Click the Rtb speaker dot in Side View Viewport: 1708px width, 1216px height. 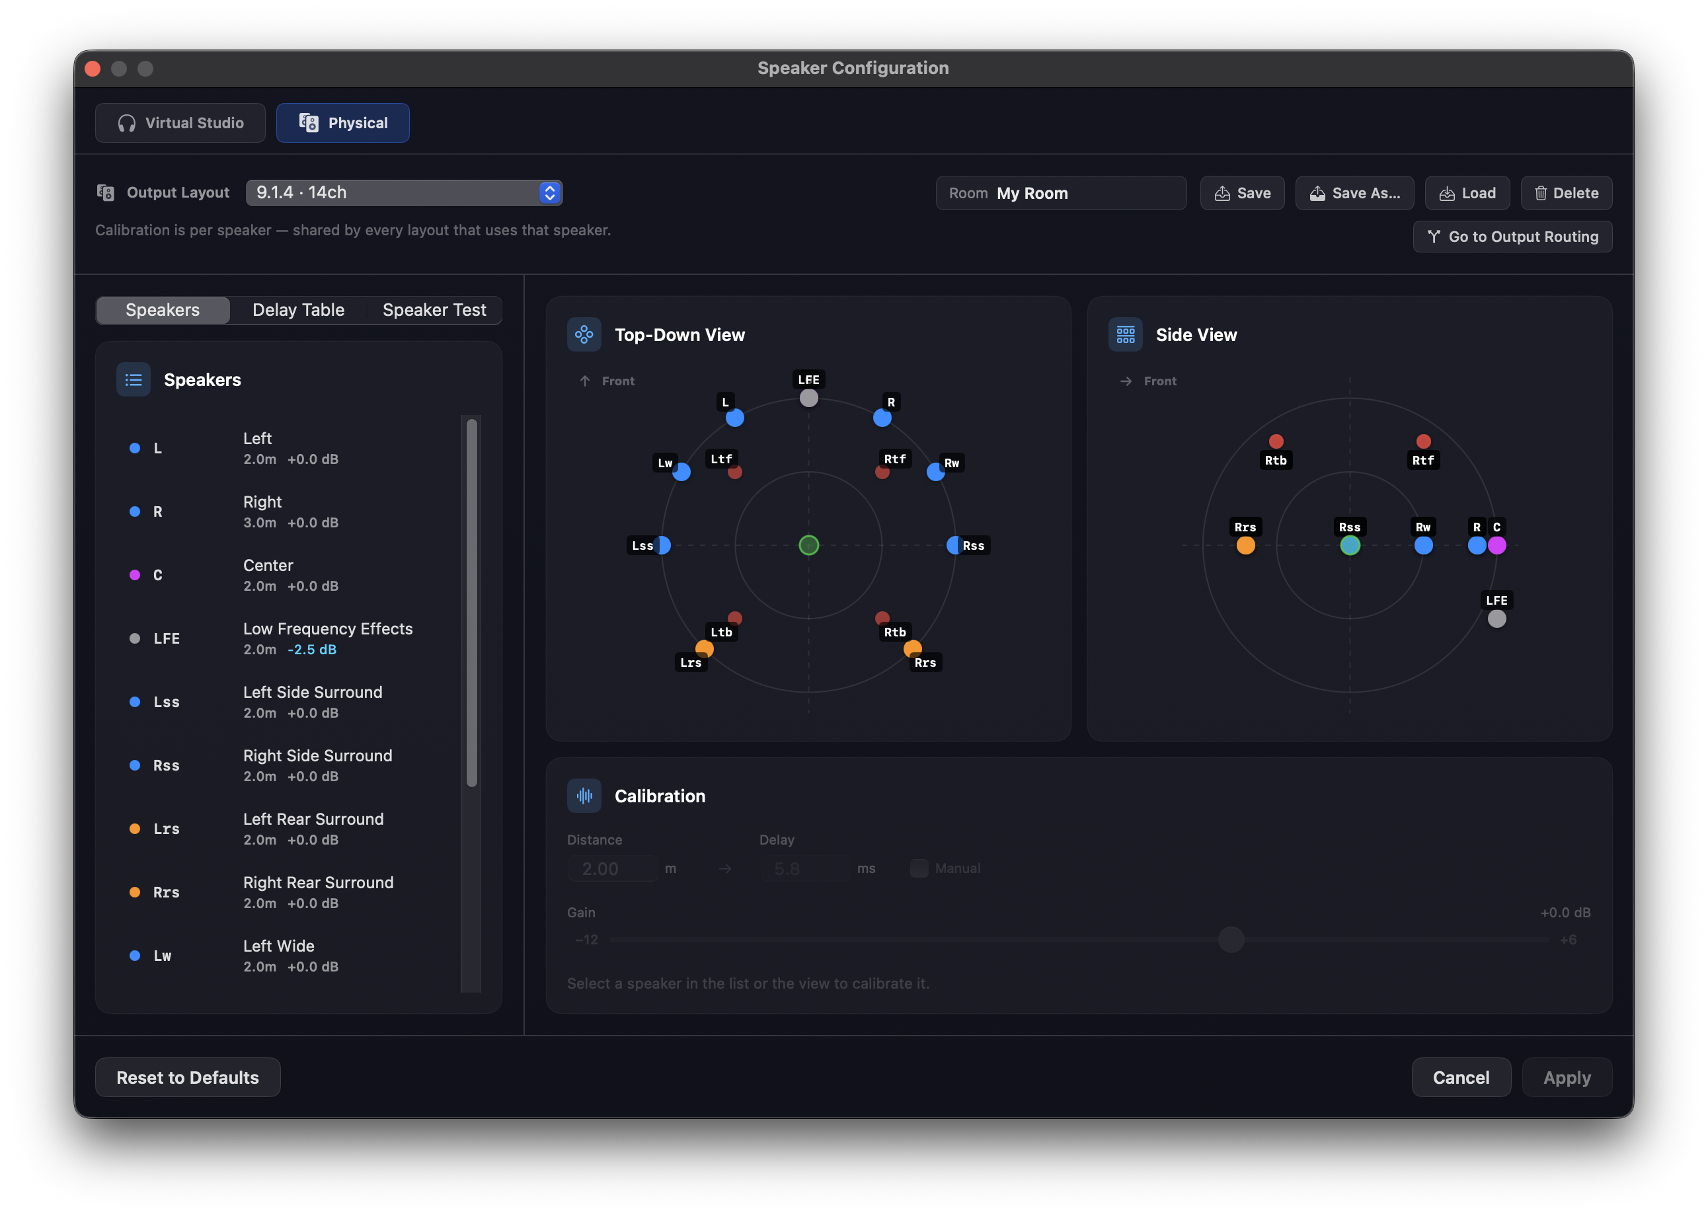(x=1276, y=441)
